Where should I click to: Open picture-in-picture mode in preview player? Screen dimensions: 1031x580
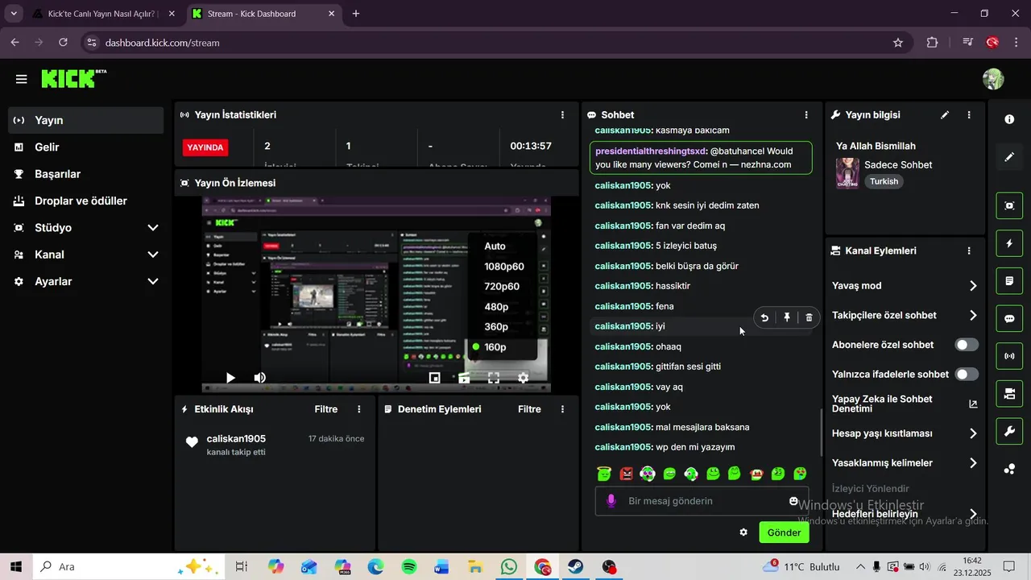(434, 378)
